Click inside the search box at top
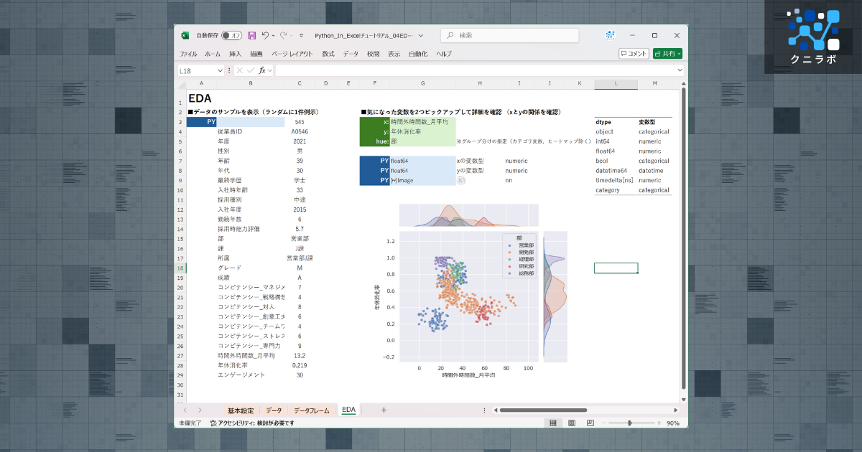The width and height of the screenshot is (862, 452). 510,35
